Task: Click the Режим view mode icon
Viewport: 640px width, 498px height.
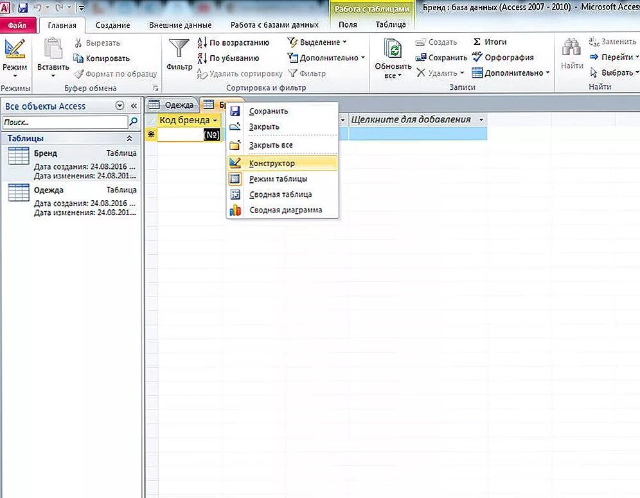Action: (x=15, y=49)
